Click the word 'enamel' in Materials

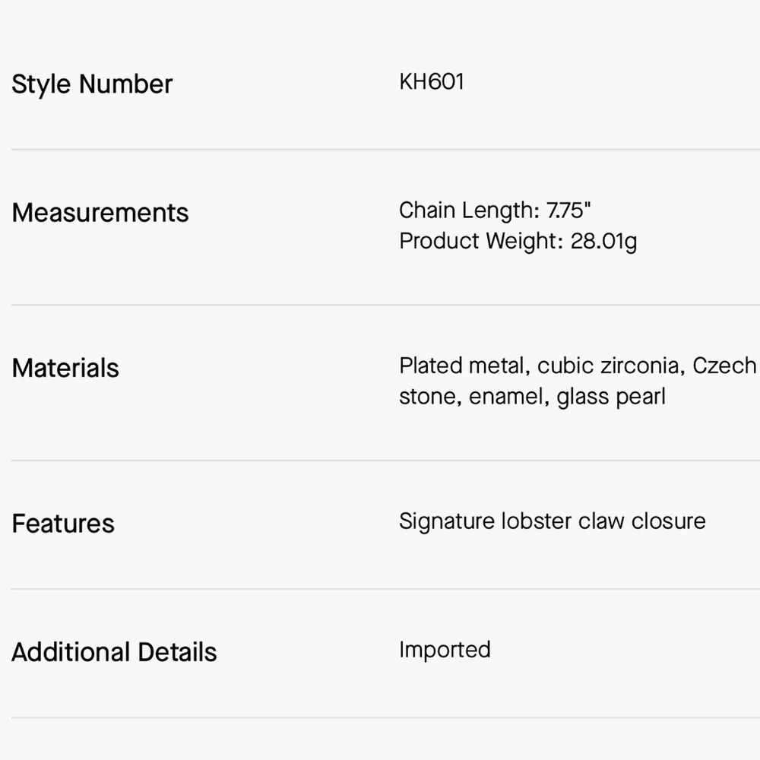tap(506, 397)
